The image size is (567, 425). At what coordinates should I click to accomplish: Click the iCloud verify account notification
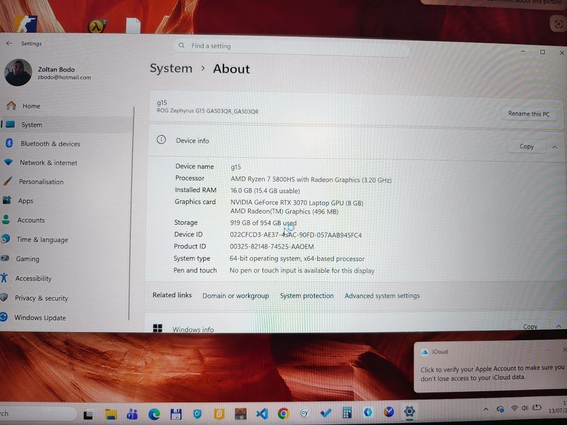[490, 367]
